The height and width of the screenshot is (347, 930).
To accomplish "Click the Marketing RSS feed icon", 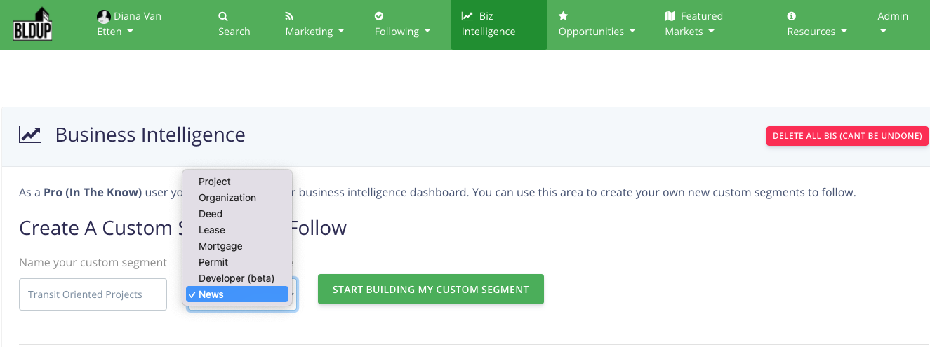I will (x=290, y=16).
